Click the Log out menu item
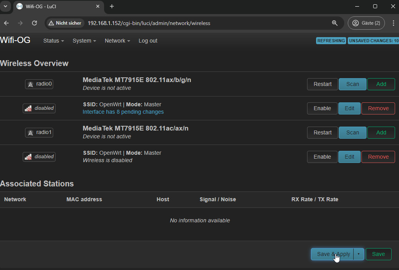 [x=148, y=41]
